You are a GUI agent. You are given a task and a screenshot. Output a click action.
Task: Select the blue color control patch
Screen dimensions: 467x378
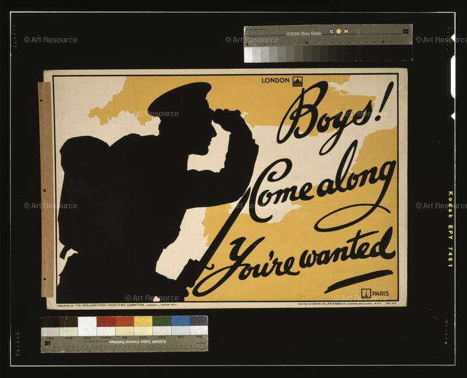181,321
